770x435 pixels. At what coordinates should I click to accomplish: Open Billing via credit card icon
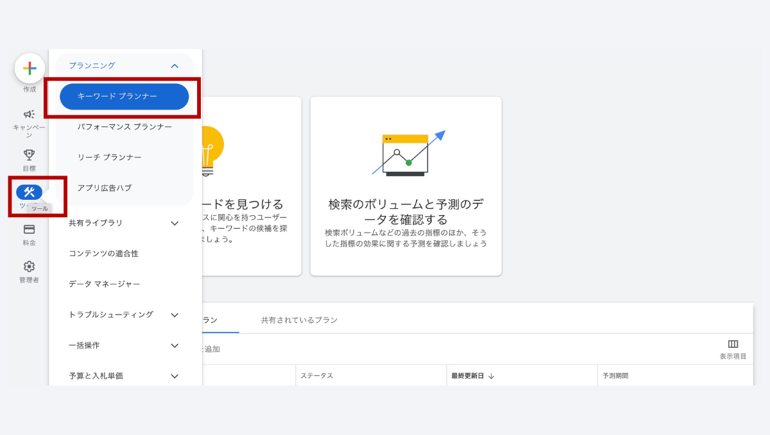click(30, 229)
